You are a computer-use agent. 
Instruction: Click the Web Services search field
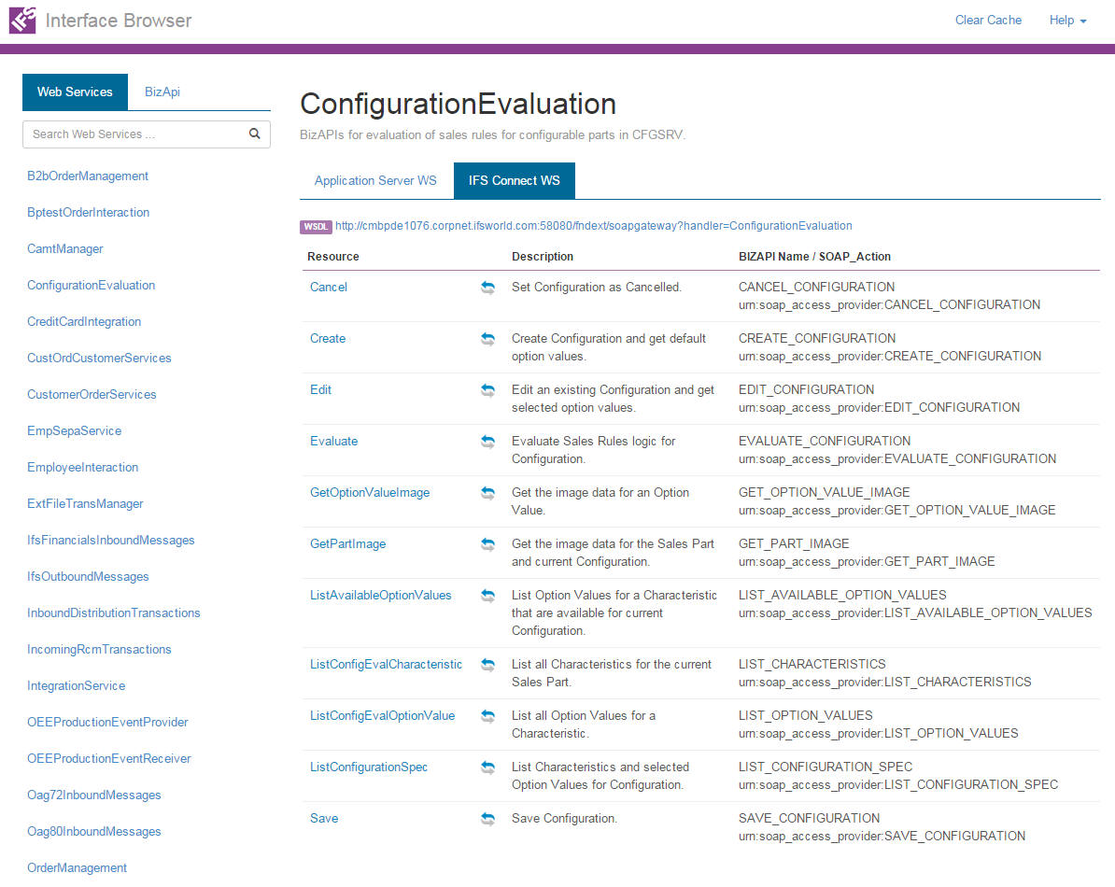pos(131,134)
